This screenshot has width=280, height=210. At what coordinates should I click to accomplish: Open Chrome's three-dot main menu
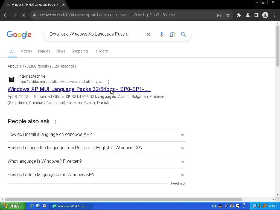tap(274, 15)
